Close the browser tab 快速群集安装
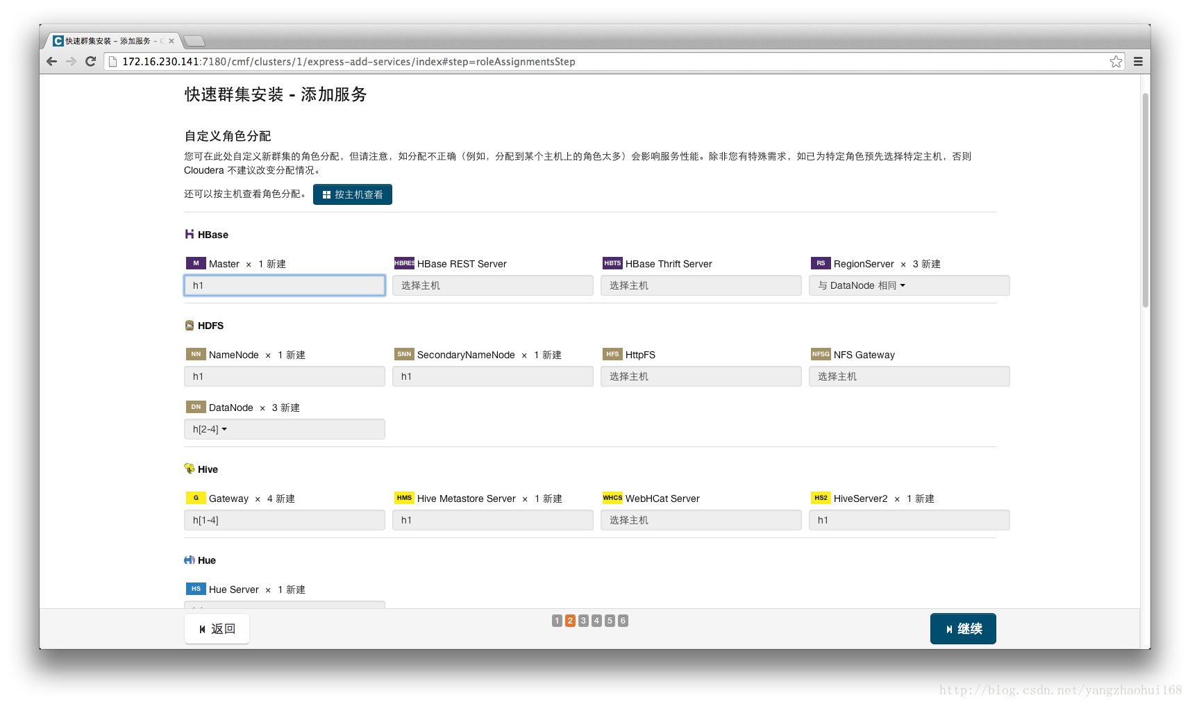 pos(171,41)
